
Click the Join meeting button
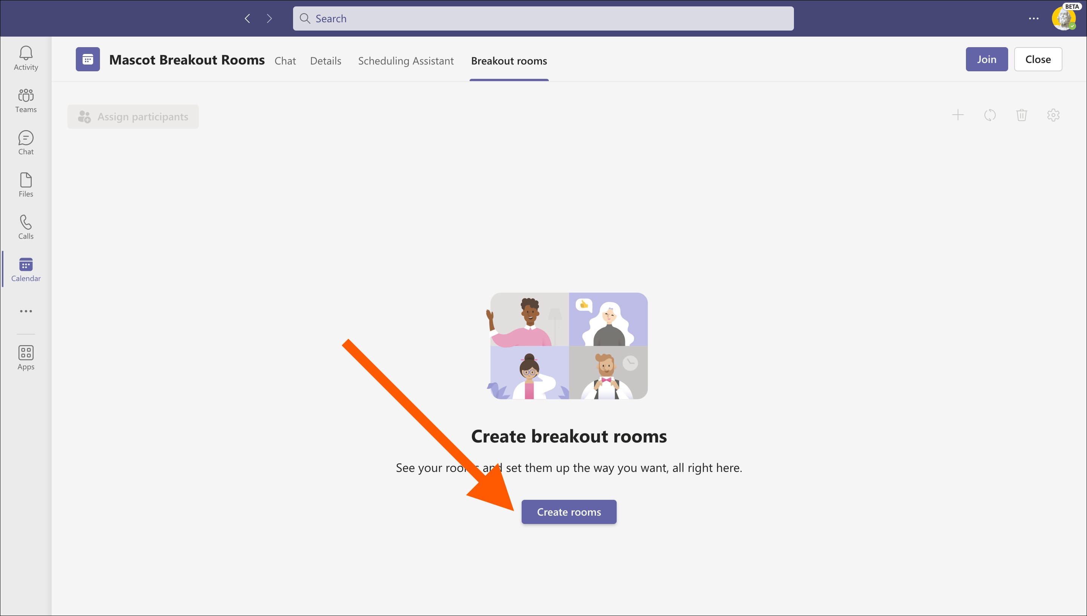point(986,59)
